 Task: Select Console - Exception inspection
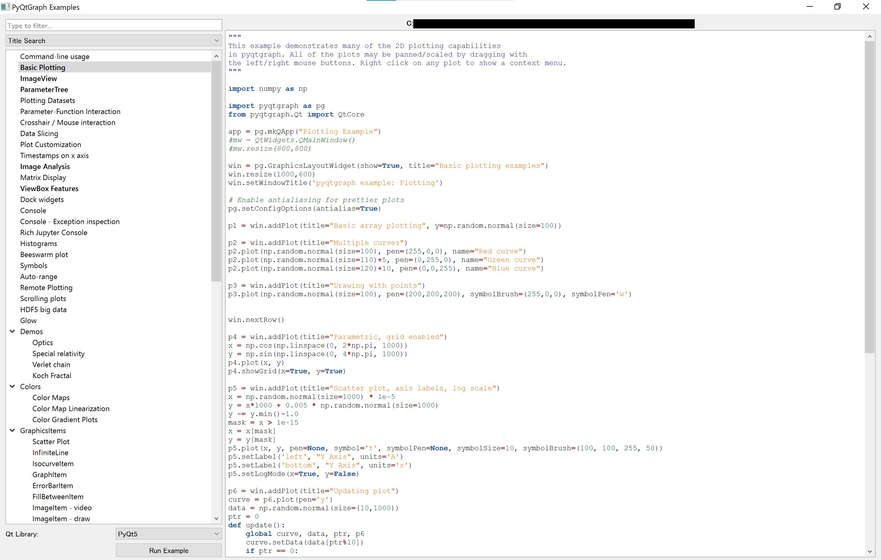tap(69, 221)
